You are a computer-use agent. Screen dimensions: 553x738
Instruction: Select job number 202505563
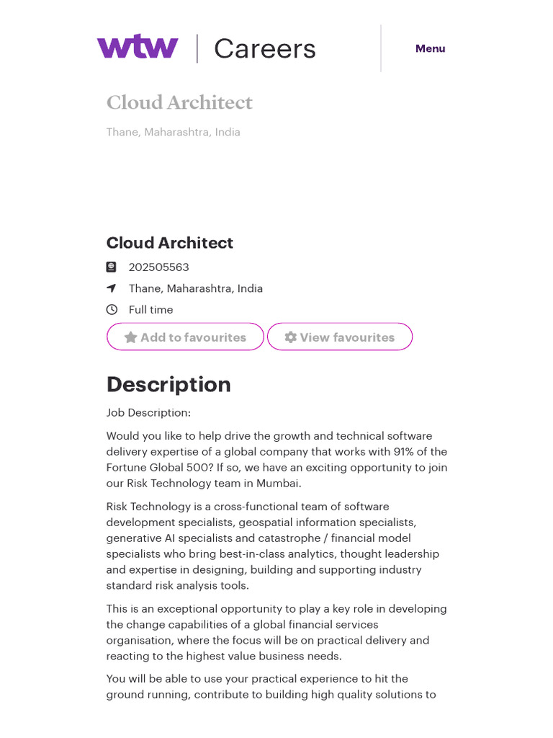point(159,267)
